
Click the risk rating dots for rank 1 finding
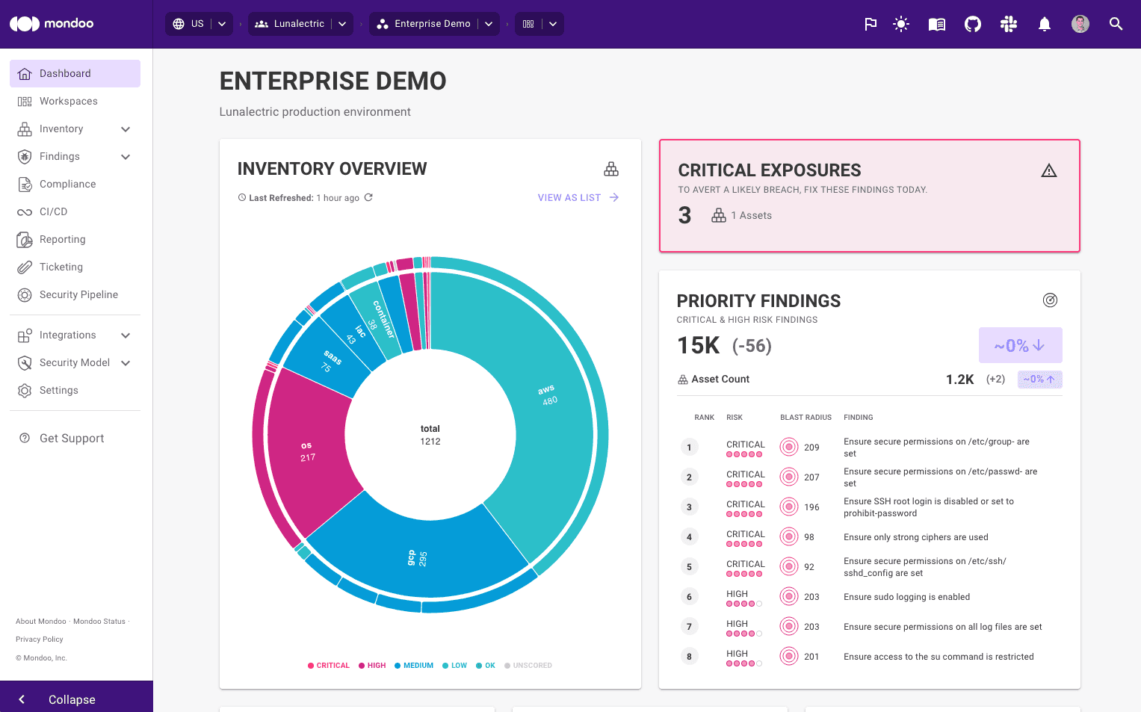(x=744, y=453)
